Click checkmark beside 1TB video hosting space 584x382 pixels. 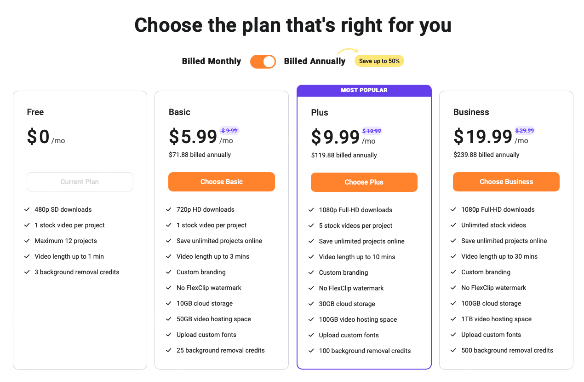click(x=454, y=319)
